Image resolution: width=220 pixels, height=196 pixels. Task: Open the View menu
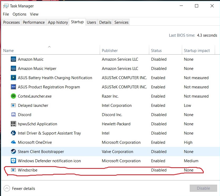(x=34, y=14)
